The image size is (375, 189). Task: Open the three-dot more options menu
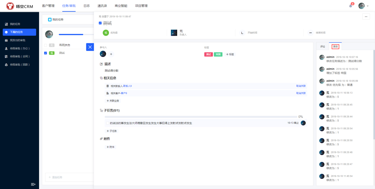[366, 17]
